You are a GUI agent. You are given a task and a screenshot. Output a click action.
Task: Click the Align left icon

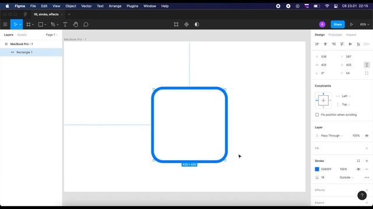click(x=317, y=44)
